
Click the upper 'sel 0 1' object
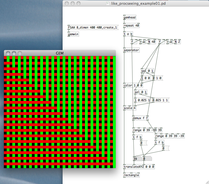point(148,71)
